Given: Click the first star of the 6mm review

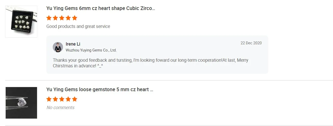Looking at the screenshot, I should point(49,18).
